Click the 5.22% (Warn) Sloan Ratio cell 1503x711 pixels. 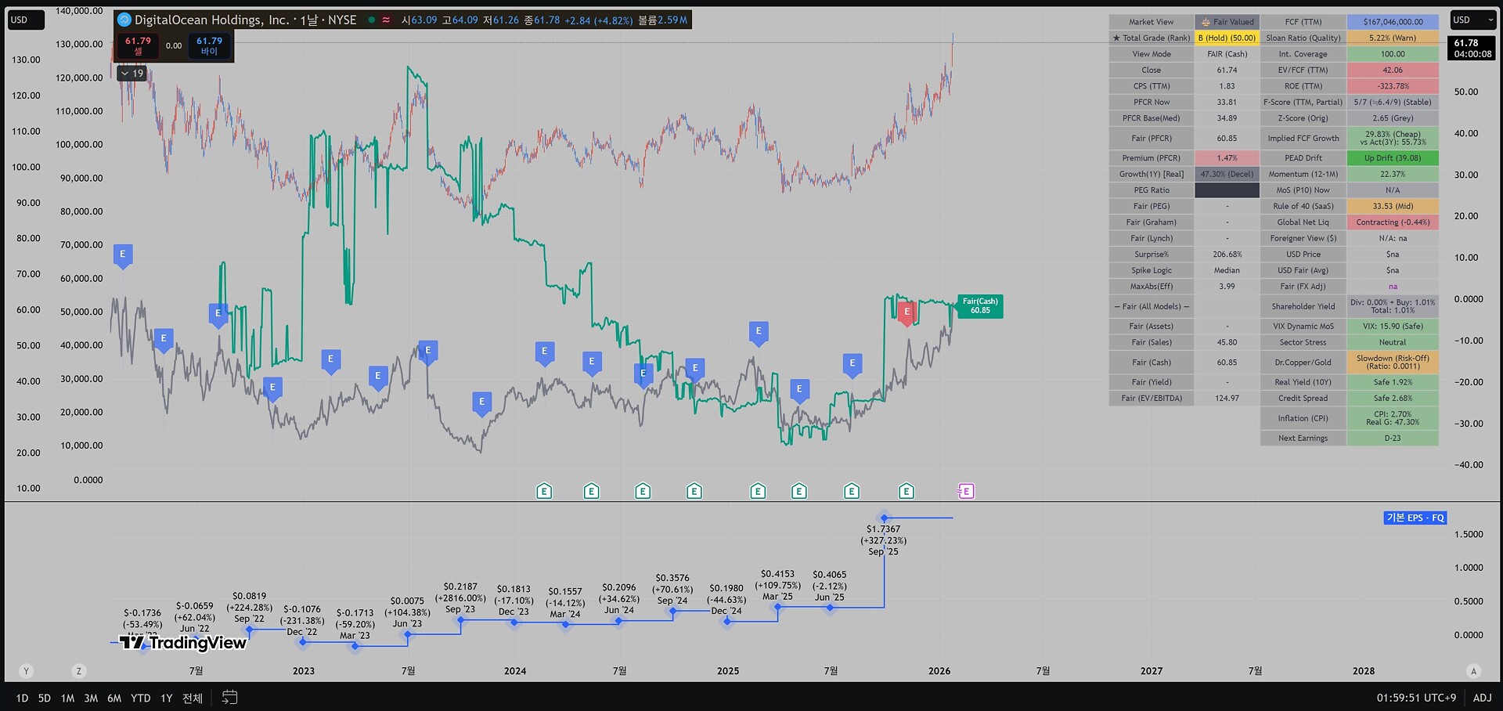pos(1393,38)
